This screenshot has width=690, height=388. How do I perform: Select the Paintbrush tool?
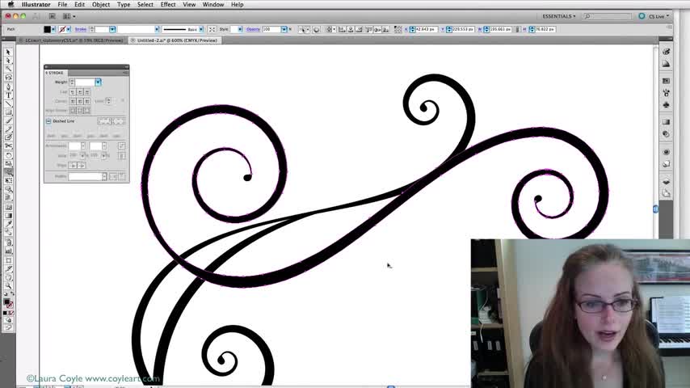8,121
